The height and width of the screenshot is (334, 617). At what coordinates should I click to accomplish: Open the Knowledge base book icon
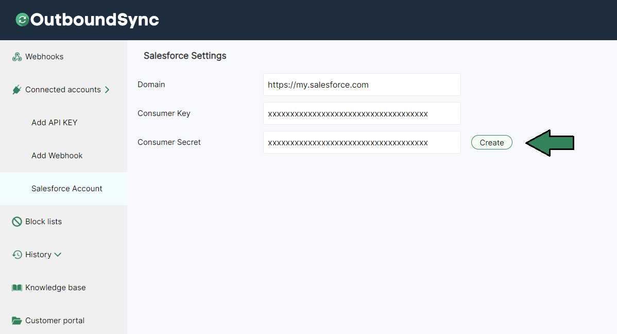click(x=17, y=287)
